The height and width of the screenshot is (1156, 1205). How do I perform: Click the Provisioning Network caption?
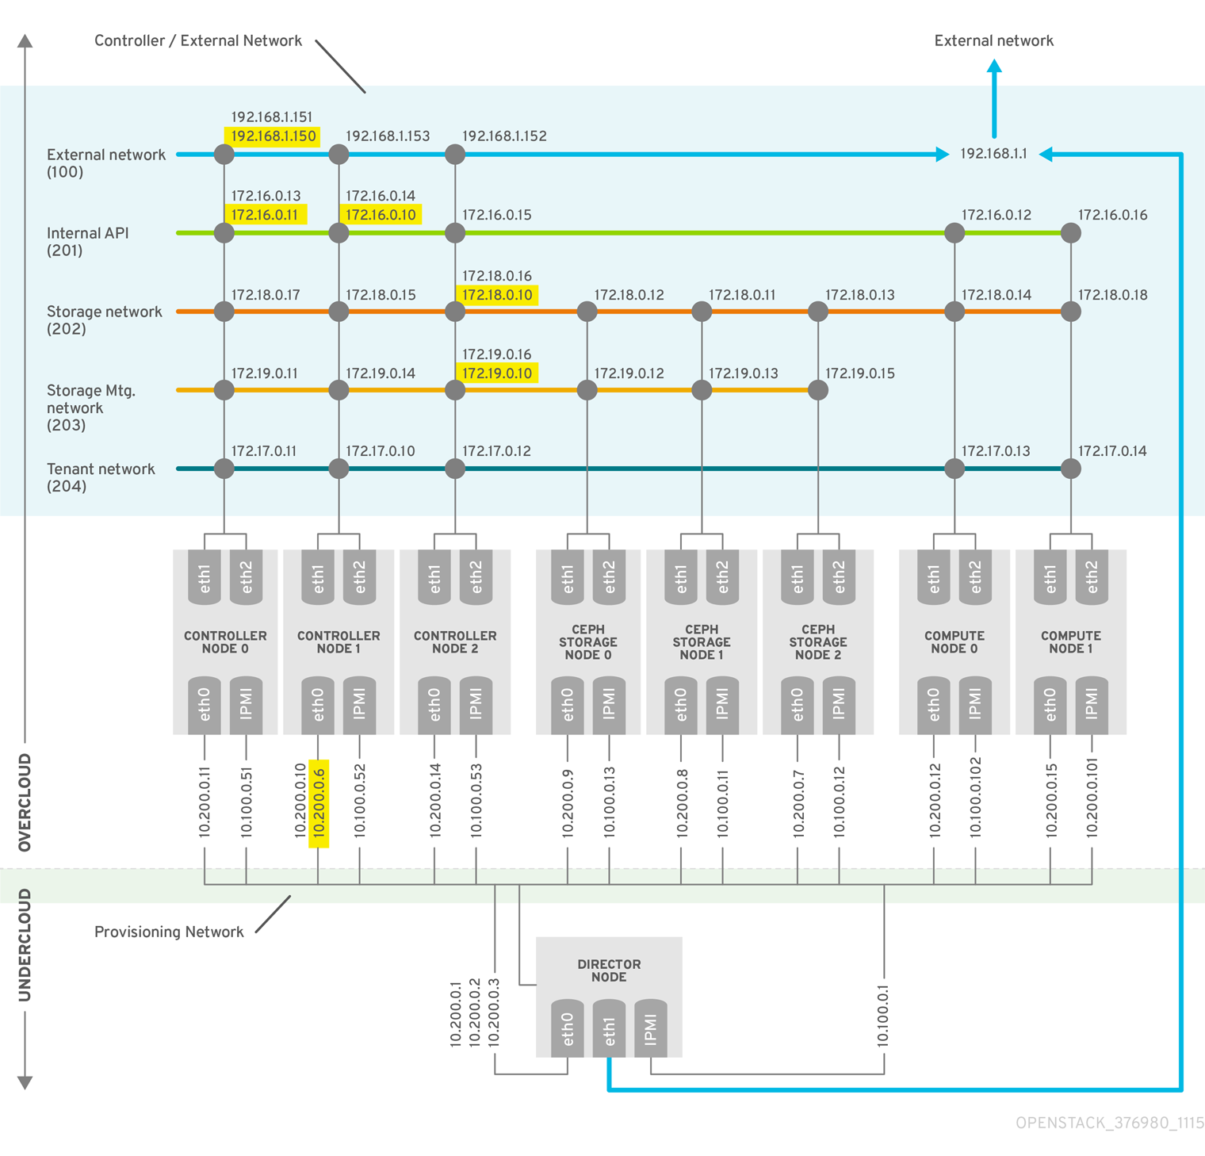(x=169, y=932)
